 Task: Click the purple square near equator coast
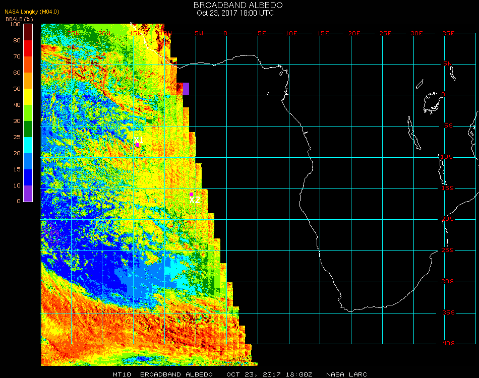[186, 89]
